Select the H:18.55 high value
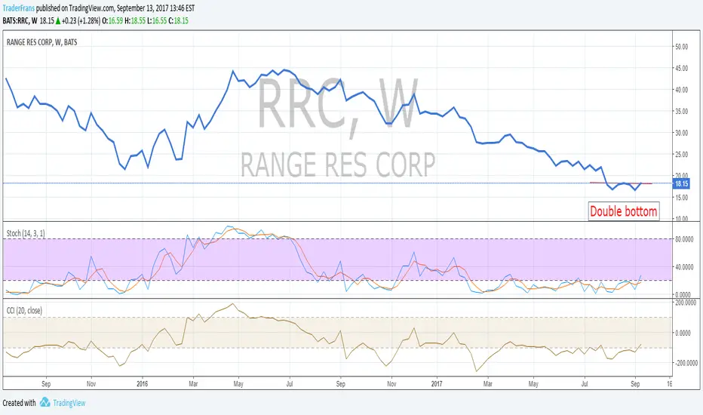The width and height of the screenshot is (703, 415). coord(135,20)
